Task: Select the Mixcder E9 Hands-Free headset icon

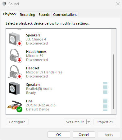Action: click(x=15, y=72)
